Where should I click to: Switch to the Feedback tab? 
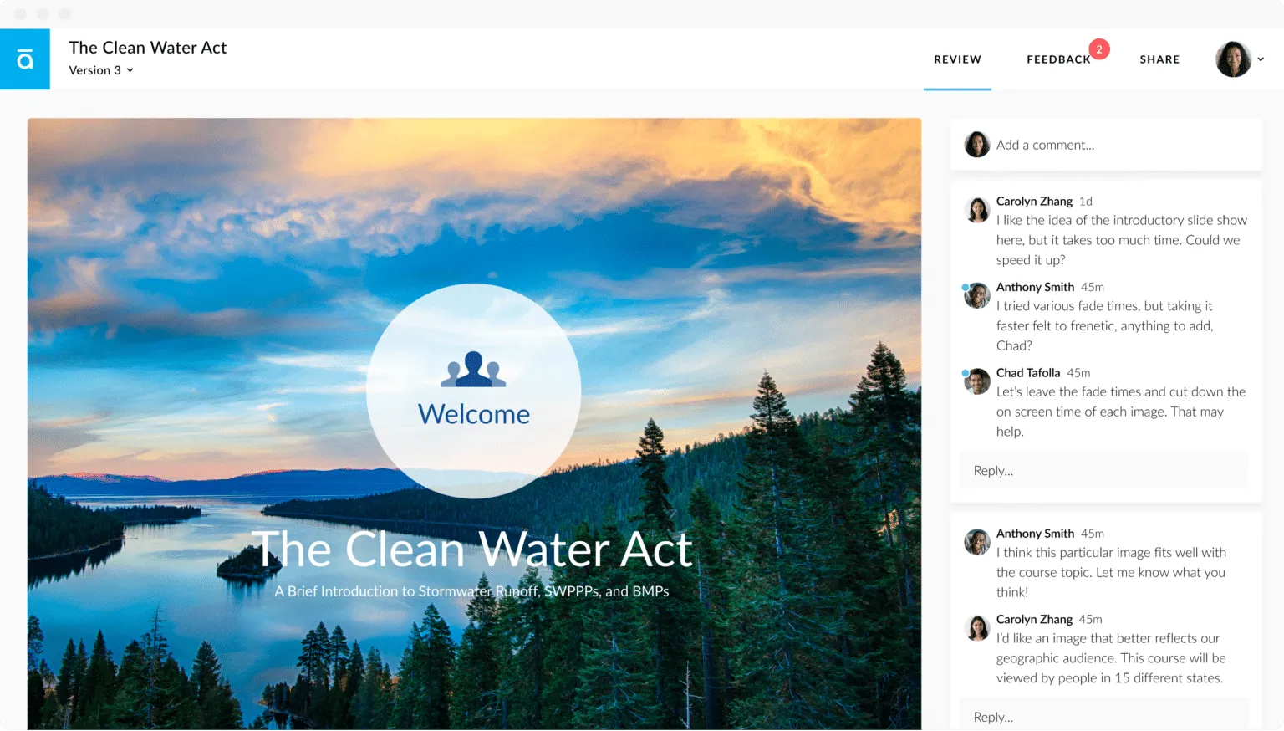(x=1058, y=59)
